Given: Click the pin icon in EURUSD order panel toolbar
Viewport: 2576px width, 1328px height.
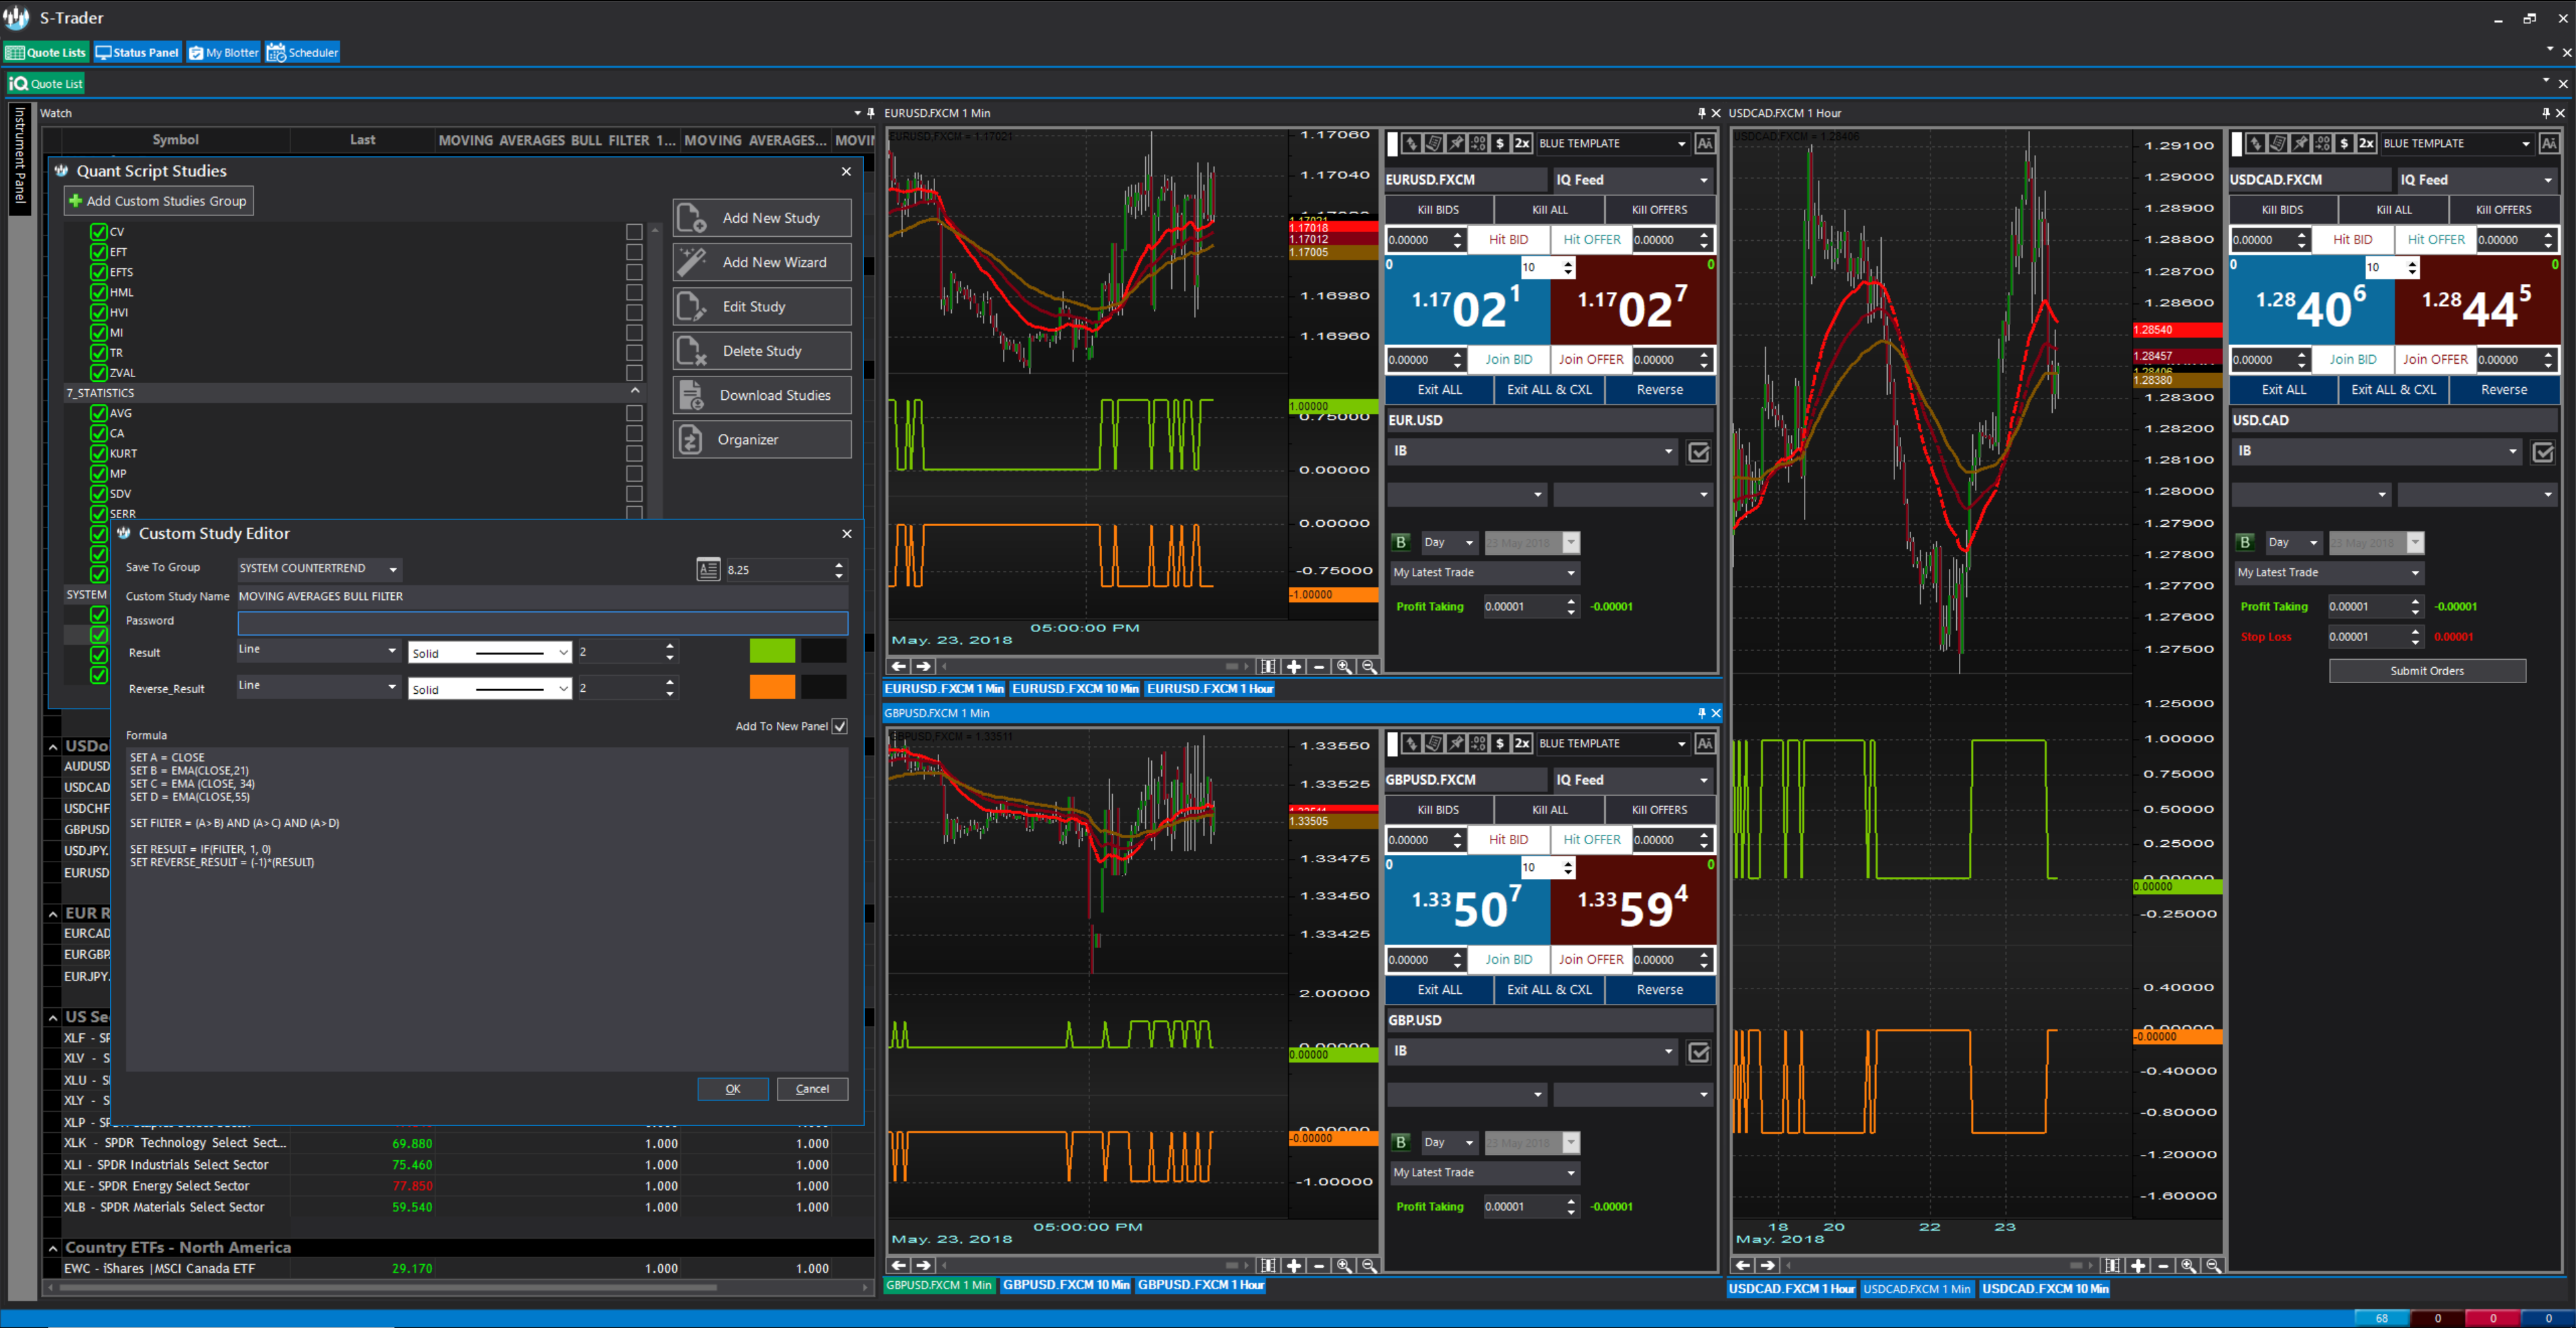Looking at the screenshot, I should tap(1455, 143).
